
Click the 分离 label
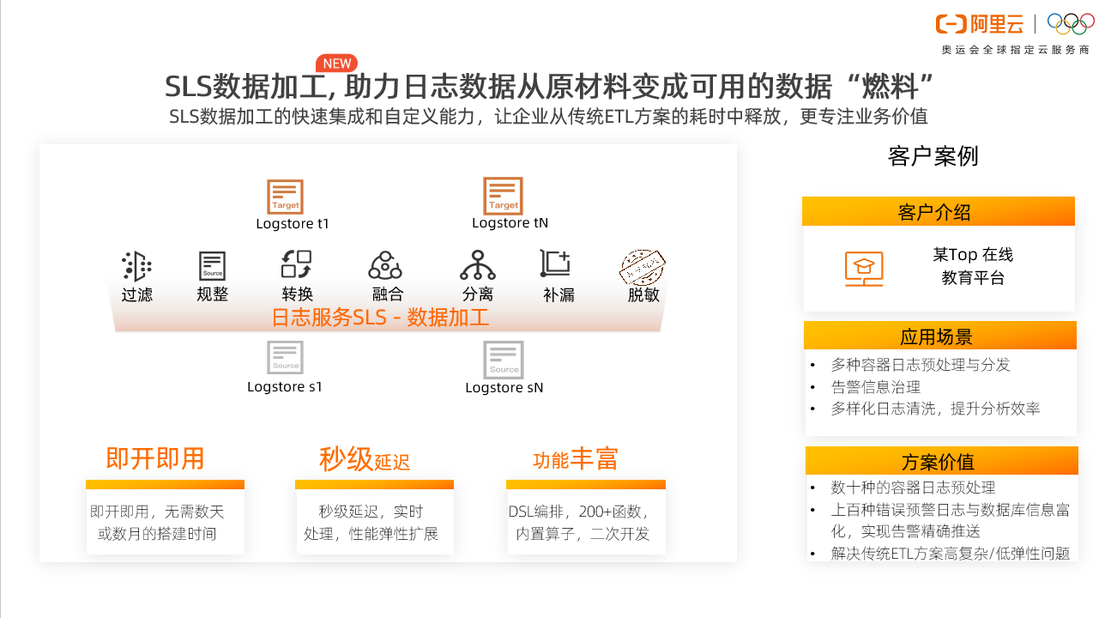click(x=478, y=294)
